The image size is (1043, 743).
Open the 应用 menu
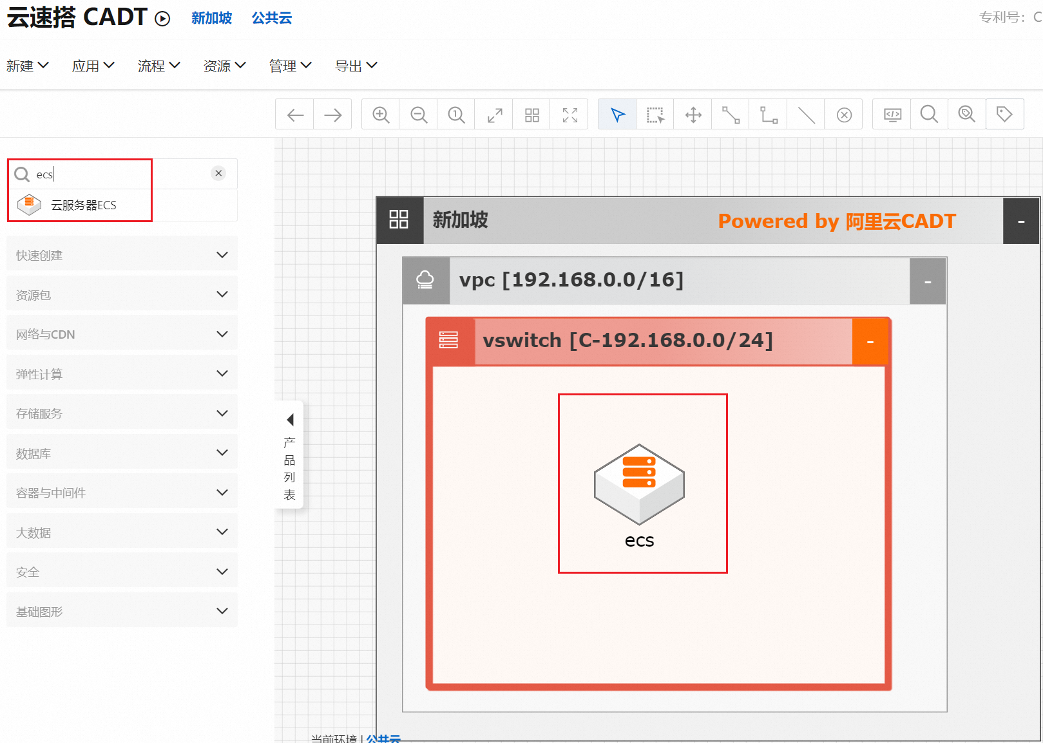[93, 66]
